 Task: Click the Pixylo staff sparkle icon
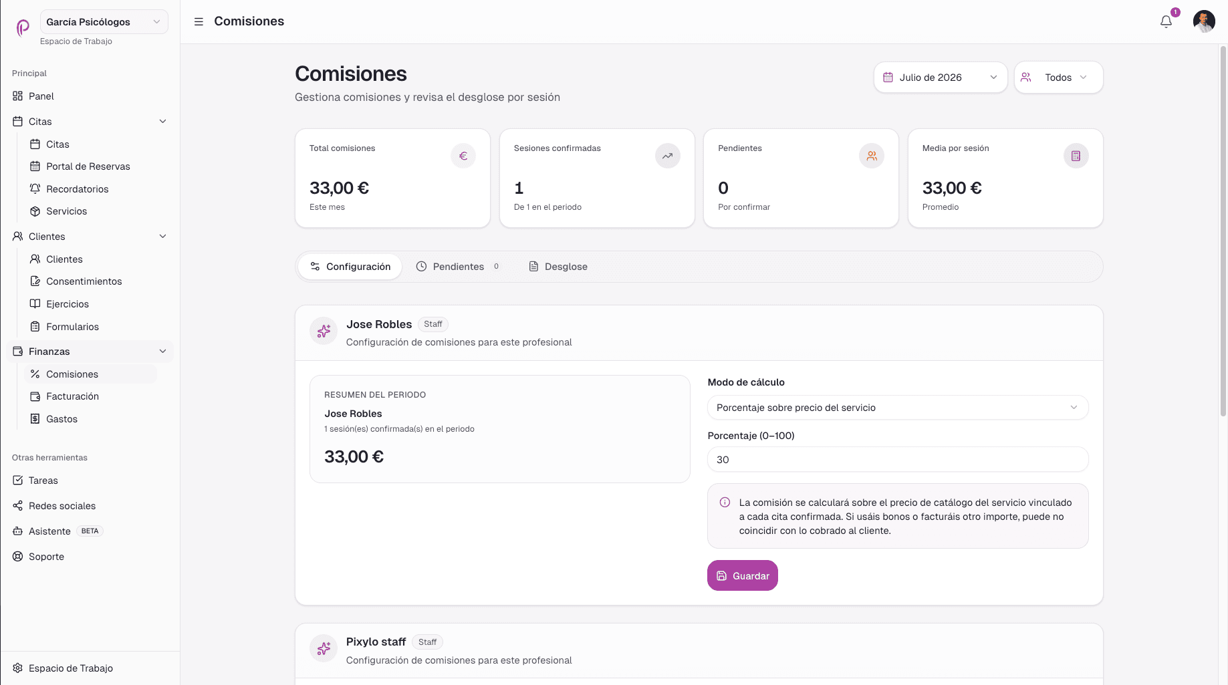click(324, 648)
